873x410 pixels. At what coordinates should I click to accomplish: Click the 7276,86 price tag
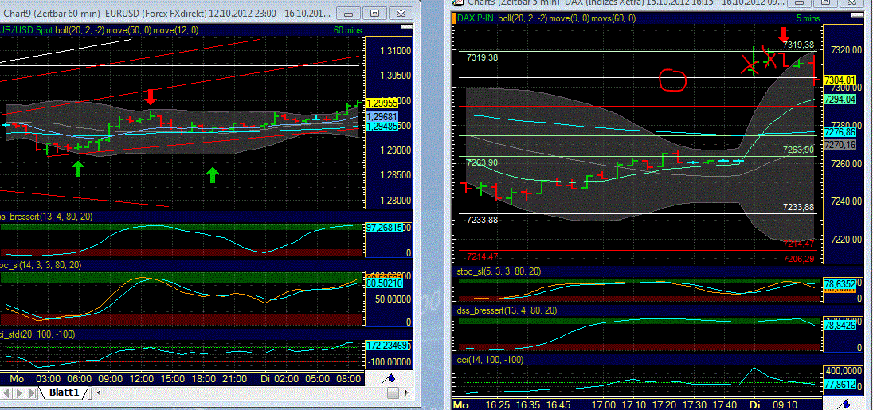coord(840,132)
